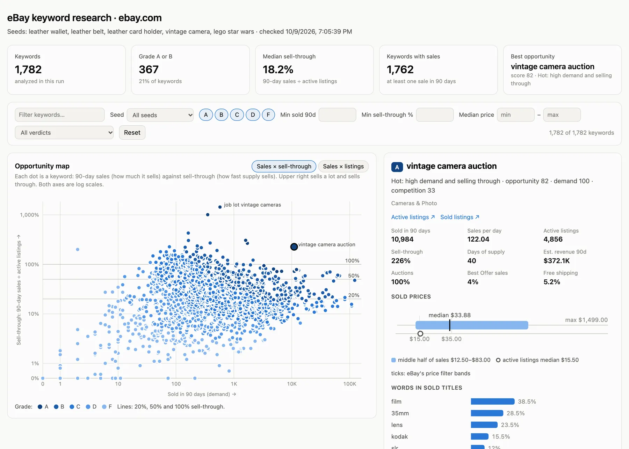
Task: Click the Min sell-through % field
Action: pos(435,115)
